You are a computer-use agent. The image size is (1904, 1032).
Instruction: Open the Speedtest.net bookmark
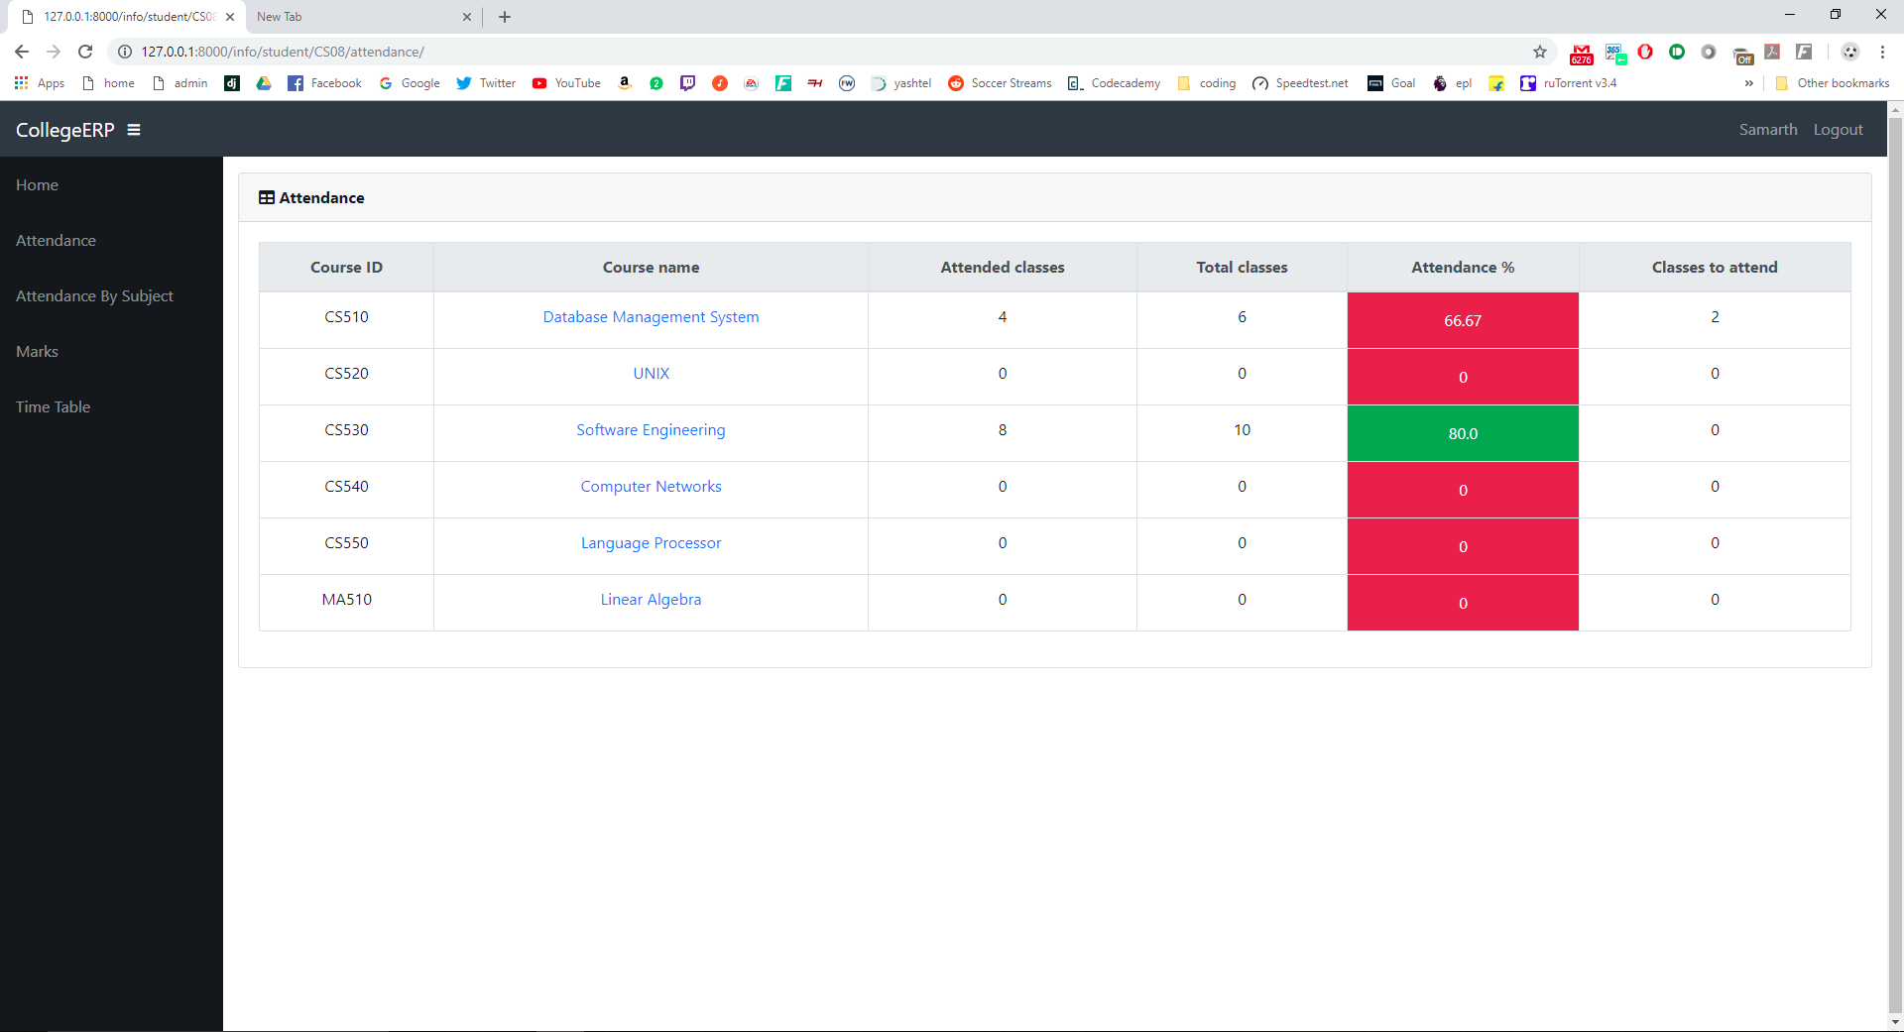(x=1300, y=83)
